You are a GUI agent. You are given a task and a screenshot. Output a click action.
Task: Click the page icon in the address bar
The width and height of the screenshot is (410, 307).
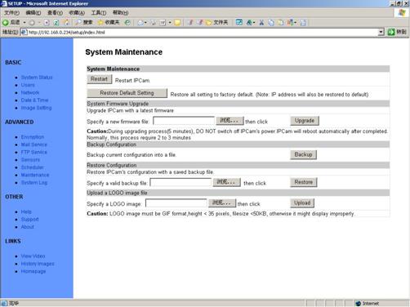coord(24,32)
